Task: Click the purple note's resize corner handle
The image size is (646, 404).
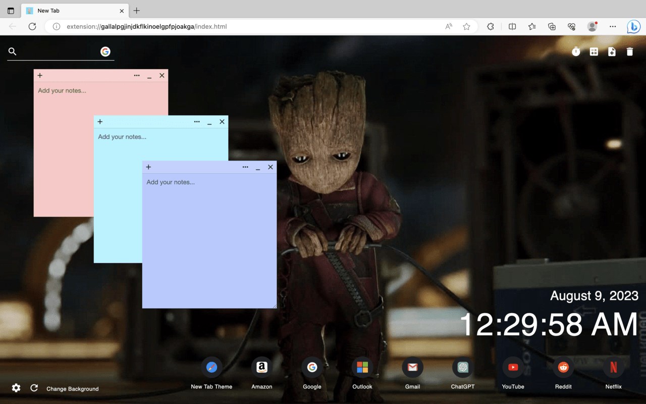Action: coord(274,306)
